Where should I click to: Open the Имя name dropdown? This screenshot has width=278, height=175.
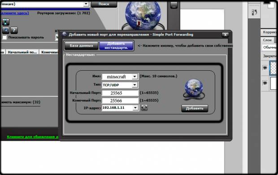click(135, 77)
